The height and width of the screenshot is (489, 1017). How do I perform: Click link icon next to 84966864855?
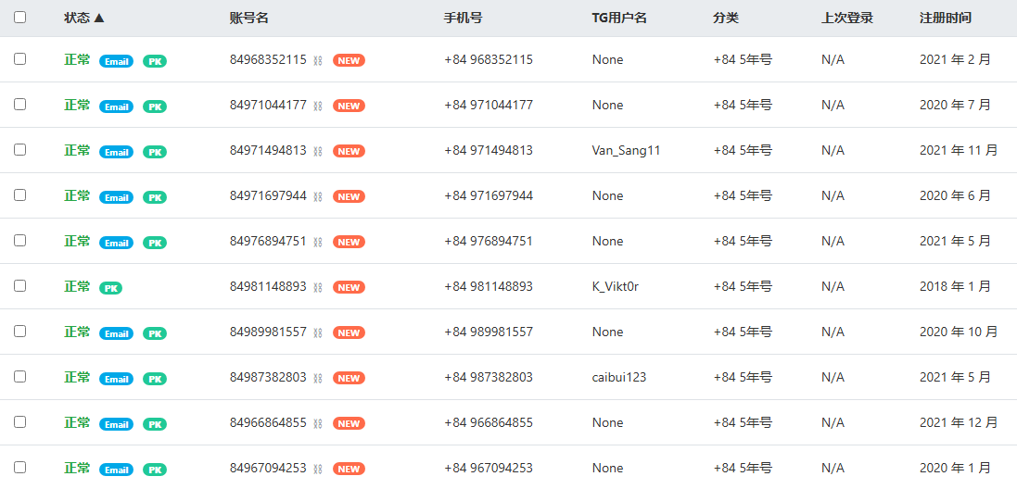click(x=318, y=423)
